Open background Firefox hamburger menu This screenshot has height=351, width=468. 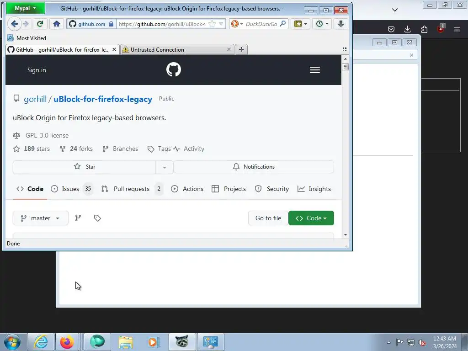pos(457,29)
